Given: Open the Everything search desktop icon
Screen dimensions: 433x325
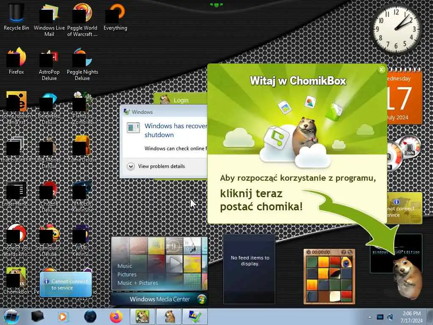Looking at the screenshot, I should 115,17.
